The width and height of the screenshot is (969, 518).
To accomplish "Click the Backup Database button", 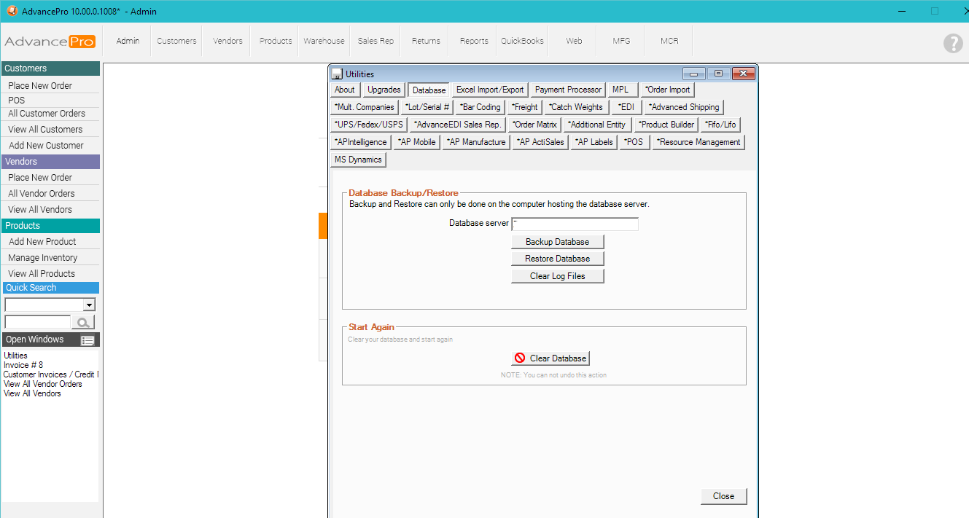I will tap(558, 241).
